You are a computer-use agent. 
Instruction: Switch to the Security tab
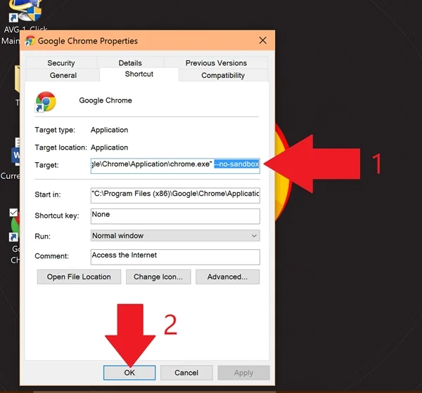[x=61, y=63]
